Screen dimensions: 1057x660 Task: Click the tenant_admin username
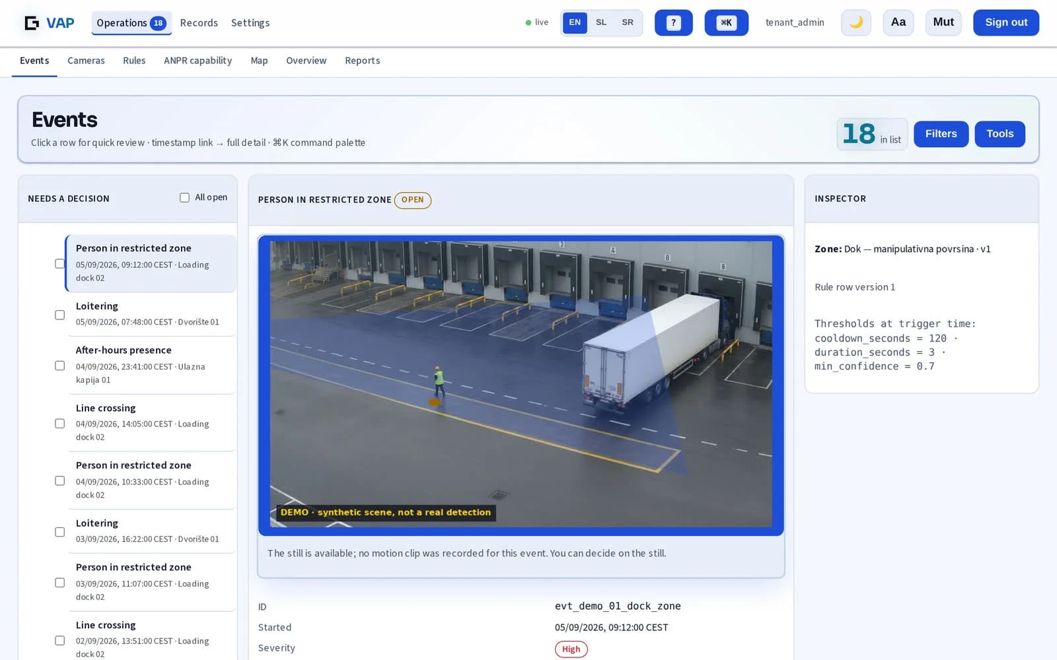(x=795, y=22)
